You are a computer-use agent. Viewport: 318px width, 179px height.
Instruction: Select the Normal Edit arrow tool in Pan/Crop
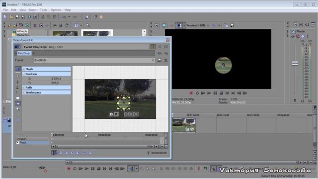pyautogui.click(x=18, y=76)
